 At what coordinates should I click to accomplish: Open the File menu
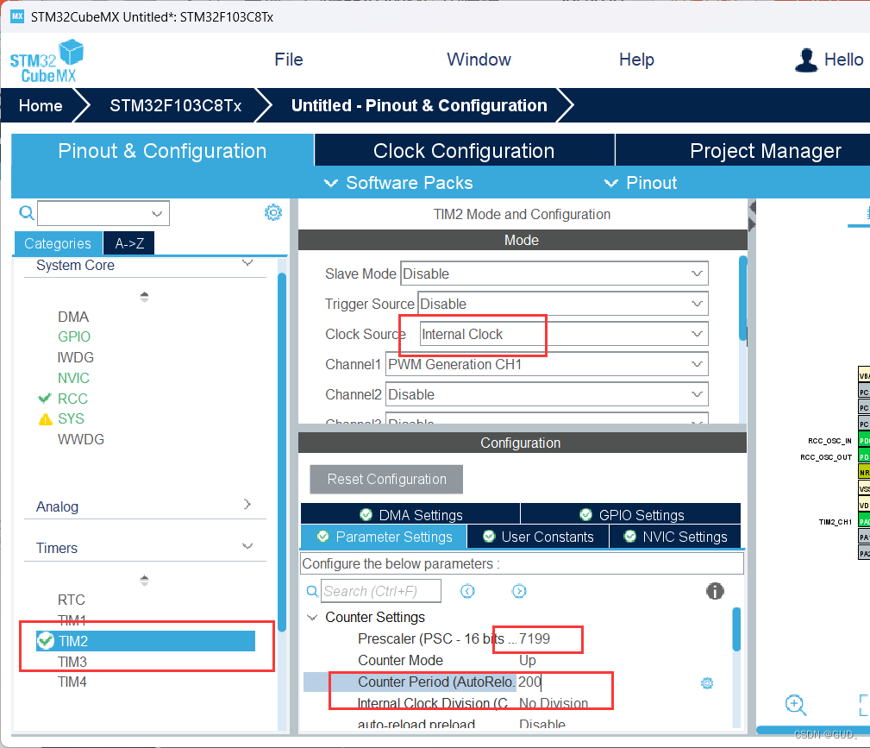[289, 60]
